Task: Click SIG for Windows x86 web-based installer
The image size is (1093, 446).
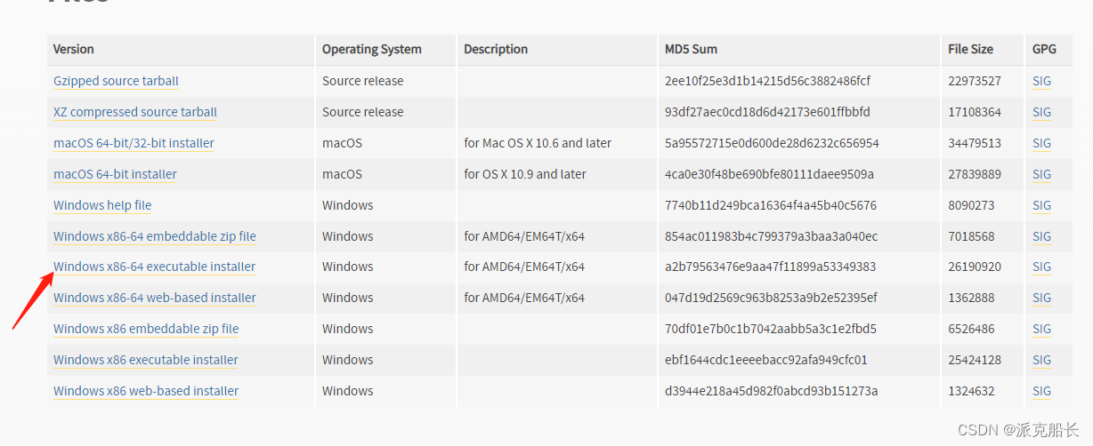Action: click(x=1041, y=391)
